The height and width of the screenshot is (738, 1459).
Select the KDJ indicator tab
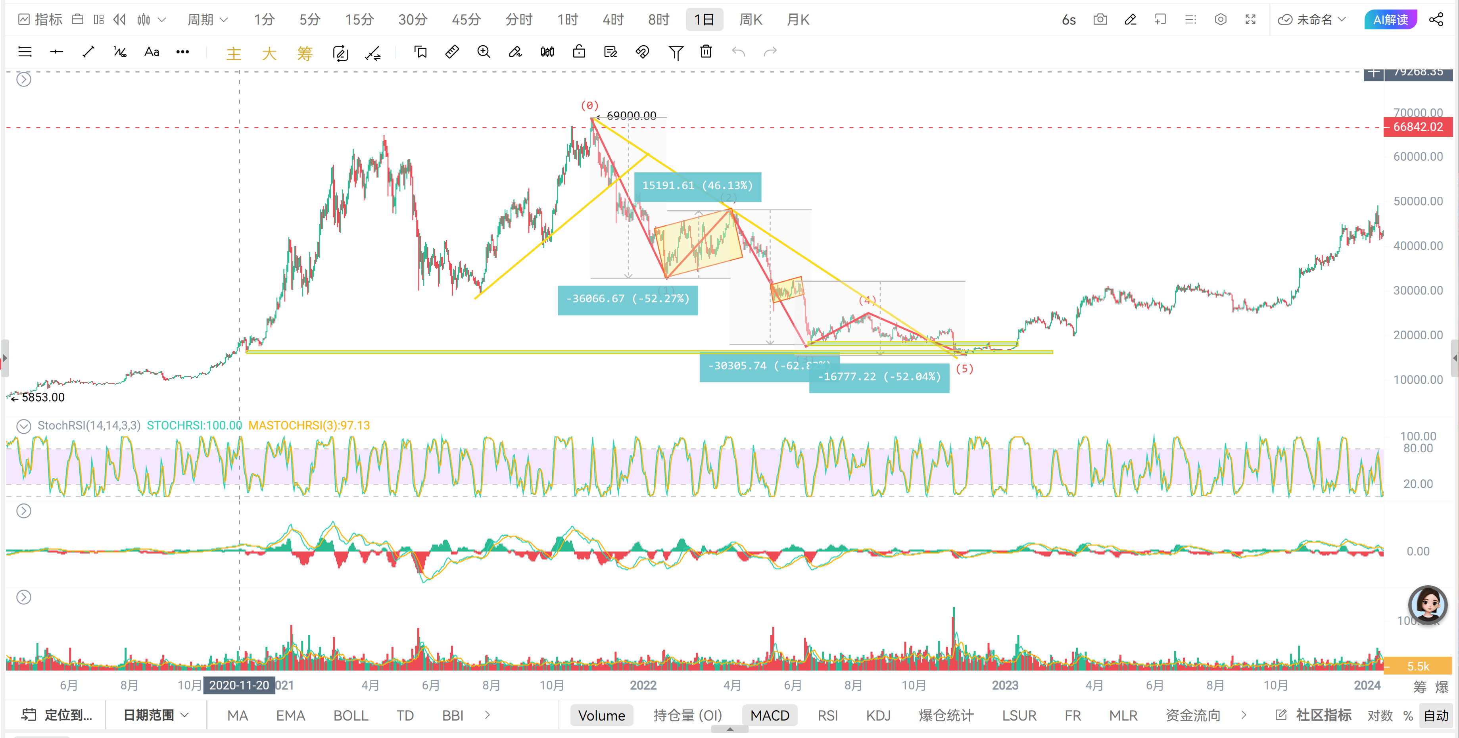878,715
